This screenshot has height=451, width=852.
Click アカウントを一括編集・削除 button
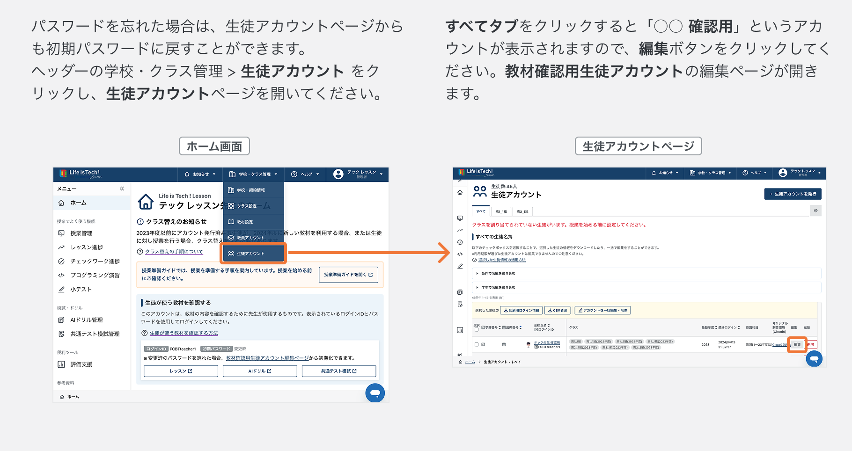[x=602, y=310]
